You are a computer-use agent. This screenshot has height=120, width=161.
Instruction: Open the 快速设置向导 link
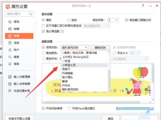pos(22,91)
